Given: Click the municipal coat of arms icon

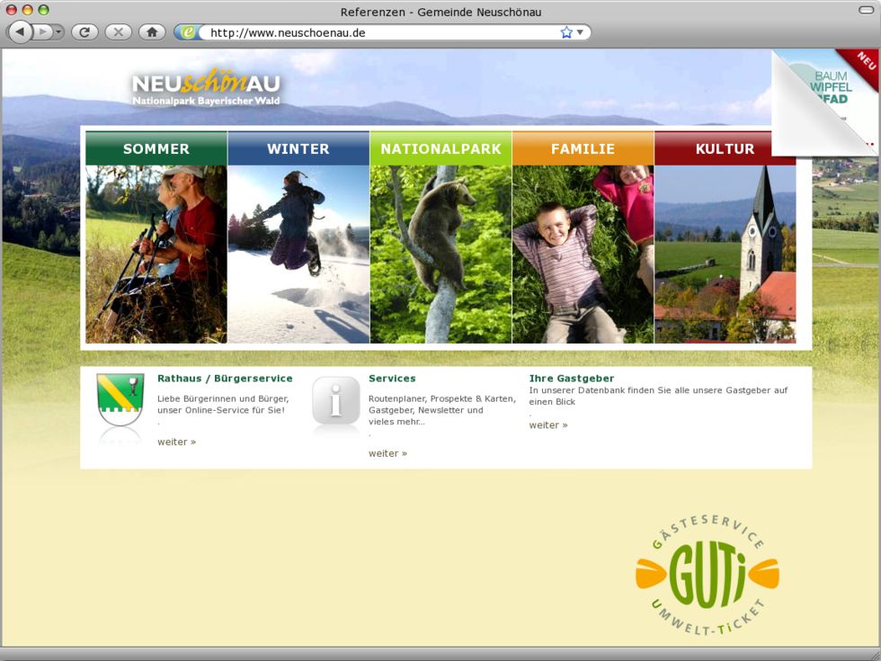Looking at the screenshot, I should pos(120,399).
